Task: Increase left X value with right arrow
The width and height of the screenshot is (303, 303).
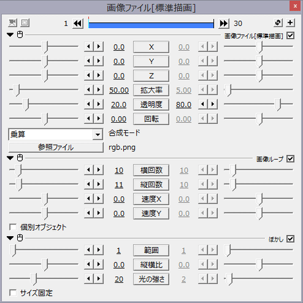Action: (99, 47)
